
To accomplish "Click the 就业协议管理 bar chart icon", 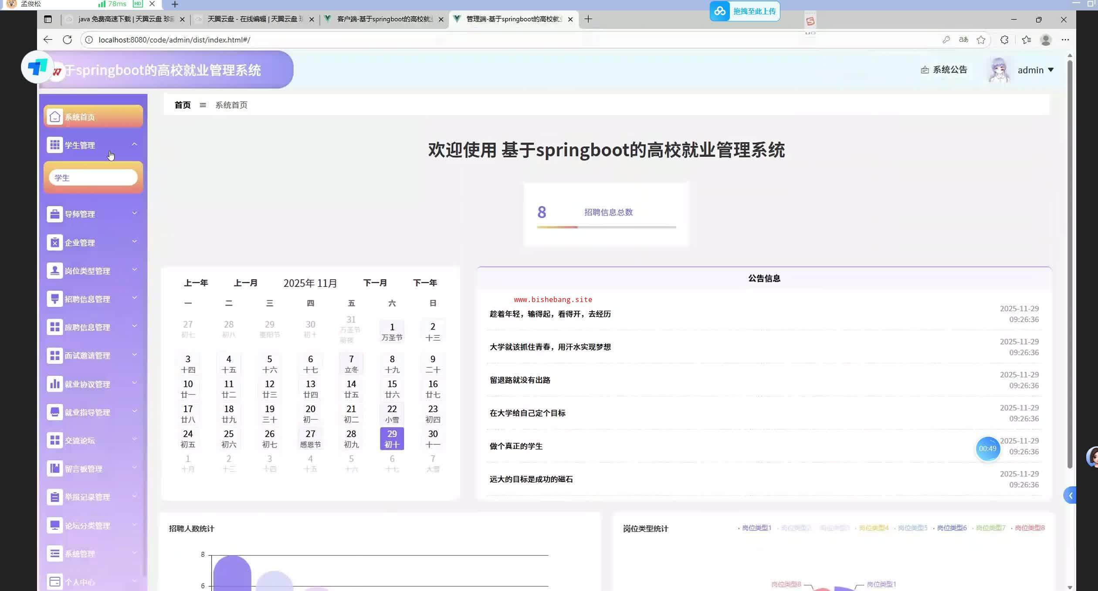I will click(x=55, y=384).
